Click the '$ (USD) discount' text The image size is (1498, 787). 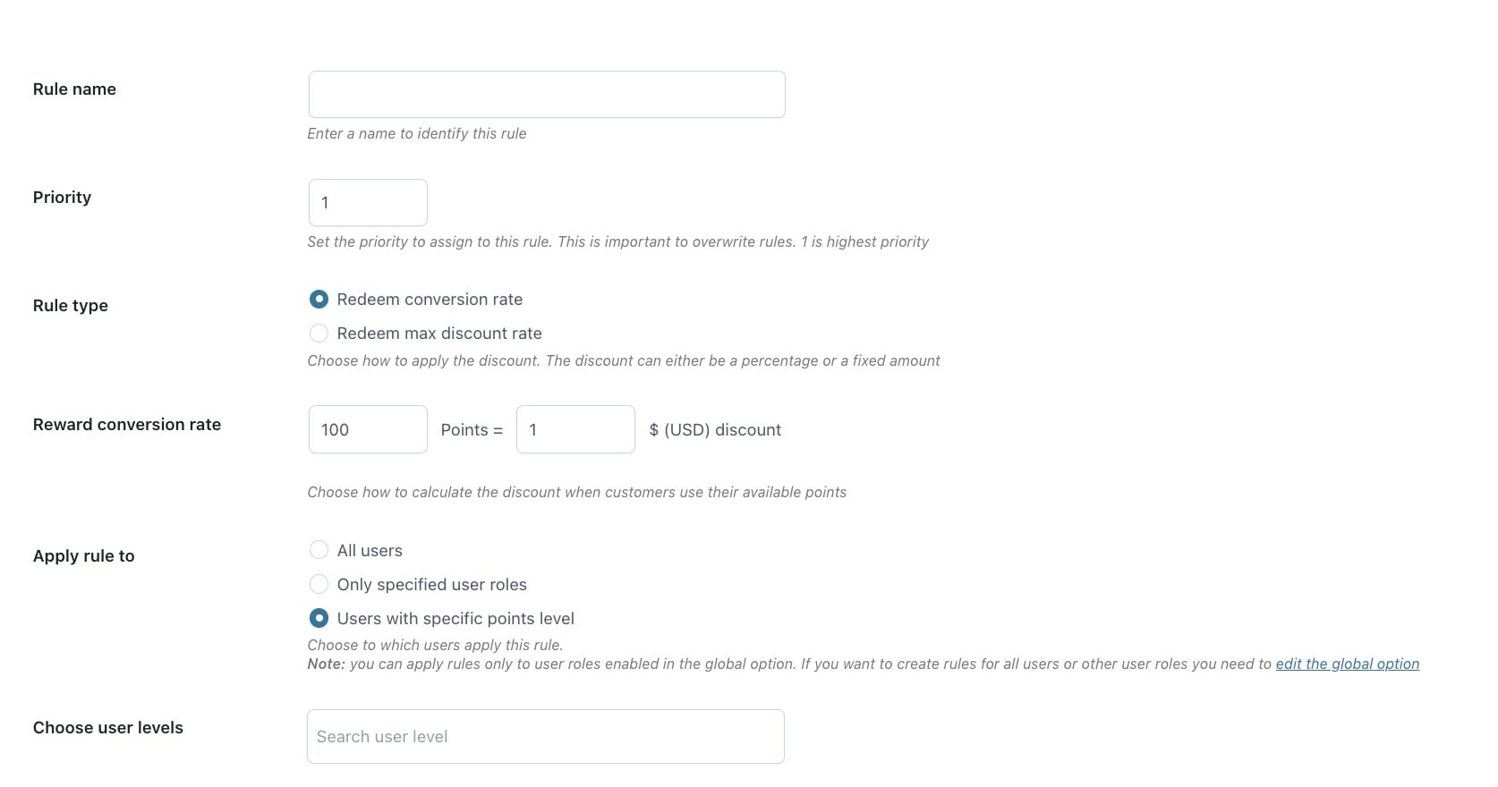[x=715, y=430]
